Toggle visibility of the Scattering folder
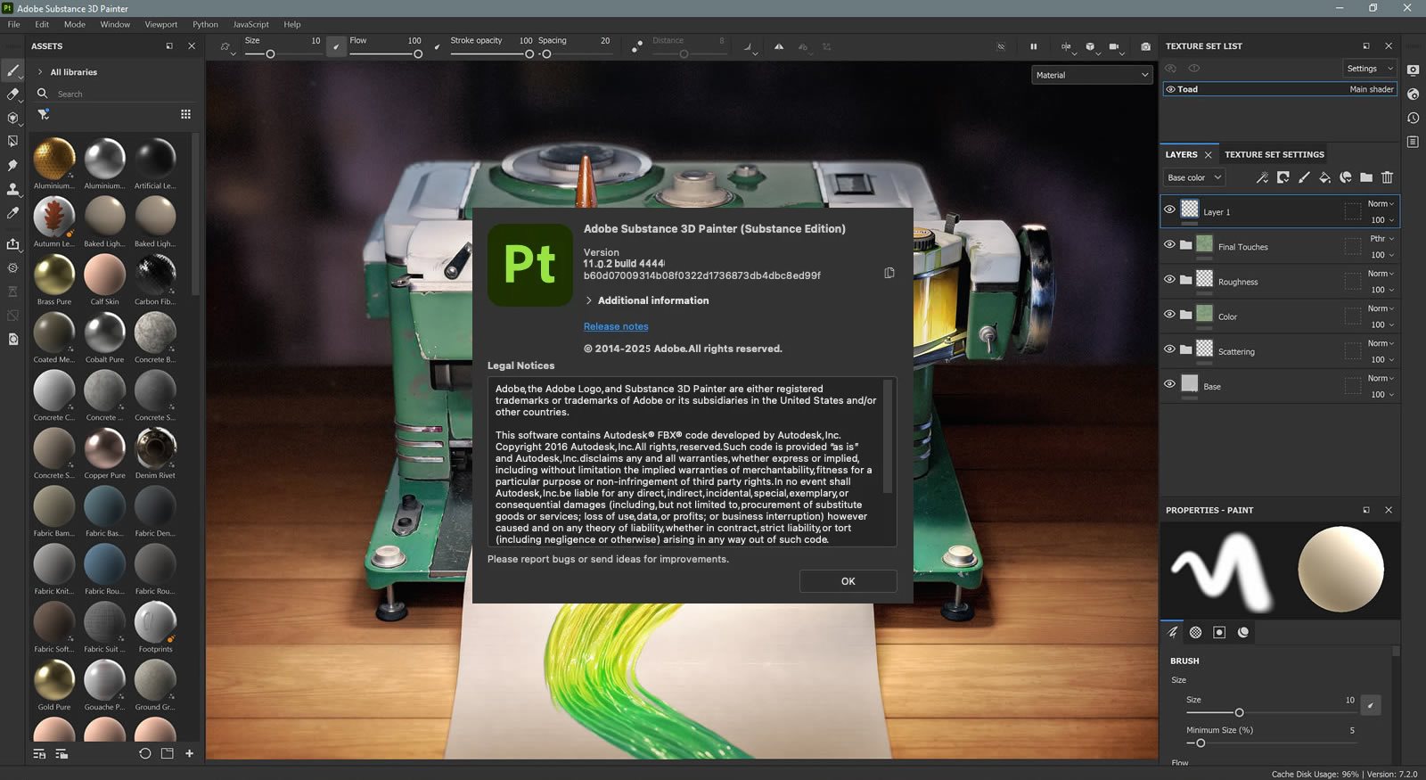The image size is (1426, 780). pyautogui.click(x=1169, y=349)
